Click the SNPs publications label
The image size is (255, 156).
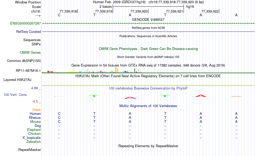[36, 44]
